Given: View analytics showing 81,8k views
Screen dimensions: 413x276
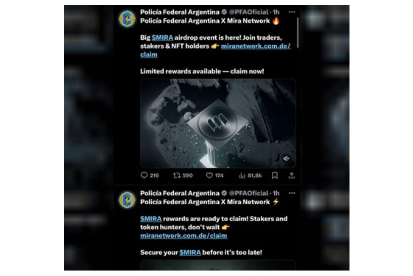Looking at the screenshot, I should click(x=250, y=175).
